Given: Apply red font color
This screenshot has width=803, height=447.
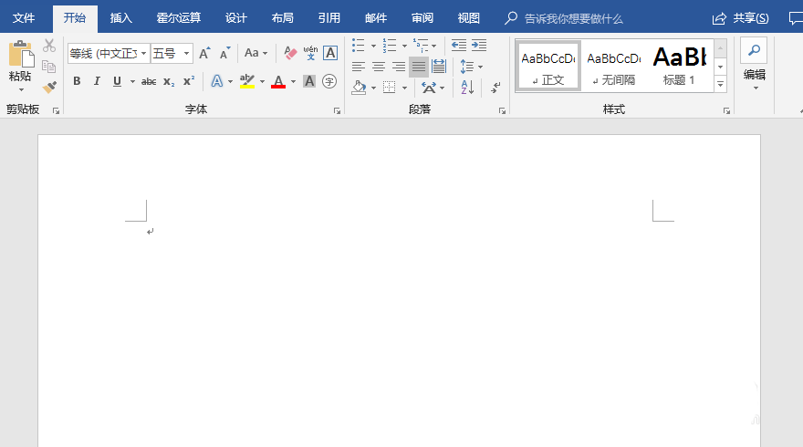Looking at the screenshot, I should click(x=278, y=81).
